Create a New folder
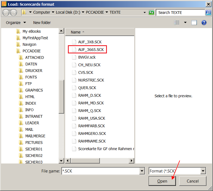 tap(42, 23)
